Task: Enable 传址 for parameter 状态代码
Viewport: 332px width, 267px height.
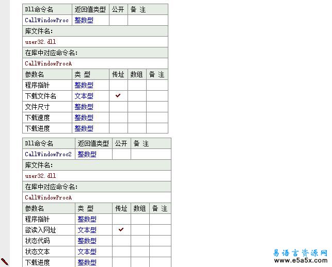Action: pyautogui.click(x=121, y=241)
